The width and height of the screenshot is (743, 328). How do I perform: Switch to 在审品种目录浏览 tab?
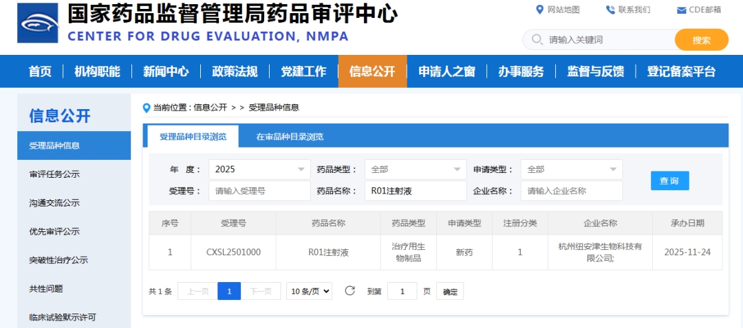[x=290, y=137]
